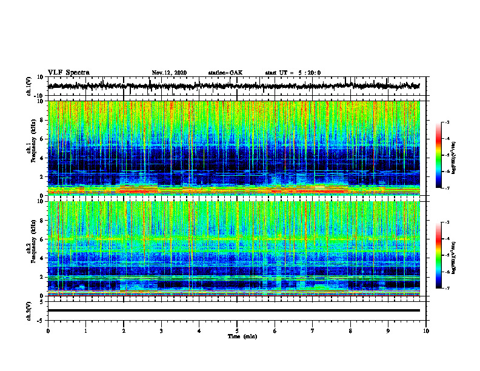Click time axis tick label "0"
Image resolution: width=480 pixels, height=371 pixels.
click(48, 331)
